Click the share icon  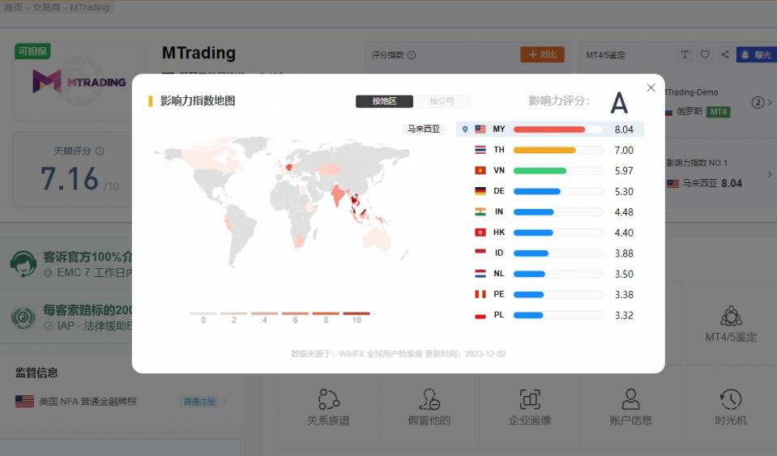click(725, 54)
